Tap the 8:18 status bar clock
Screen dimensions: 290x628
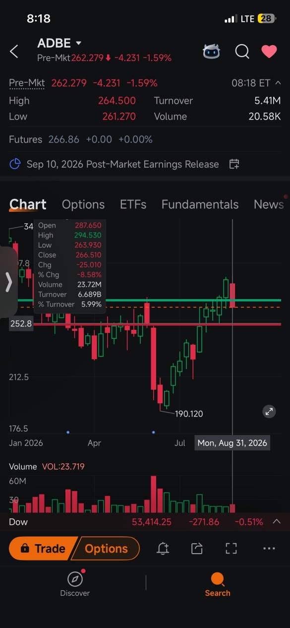(39, 19)
